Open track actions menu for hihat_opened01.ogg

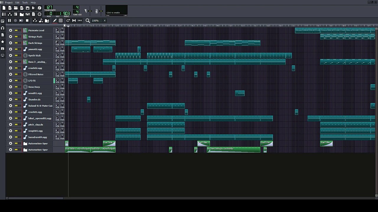coord(11,118)
